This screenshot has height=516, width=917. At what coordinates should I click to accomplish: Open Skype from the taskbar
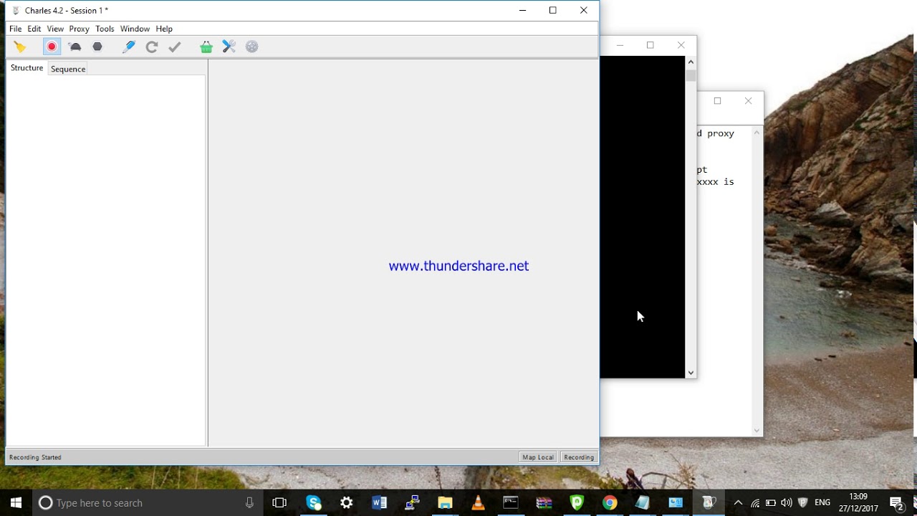(314, 503)
